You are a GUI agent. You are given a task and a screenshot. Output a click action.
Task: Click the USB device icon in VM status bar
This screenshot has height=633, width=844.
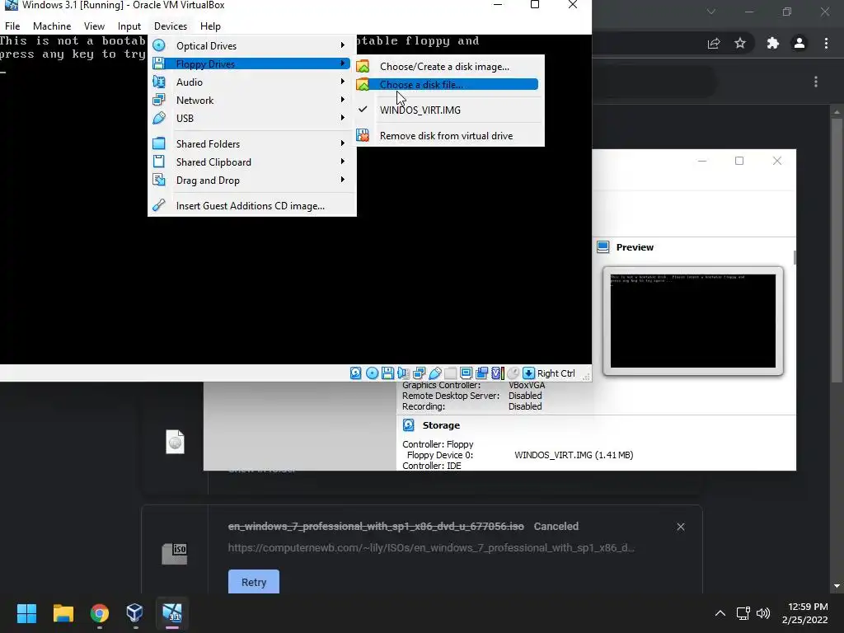tap(435, 373)
